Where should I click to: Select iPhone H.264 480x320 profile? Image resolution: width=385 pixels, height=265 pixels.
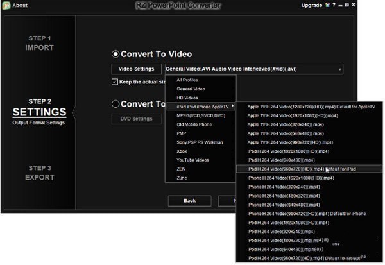[x=309, y=196]
